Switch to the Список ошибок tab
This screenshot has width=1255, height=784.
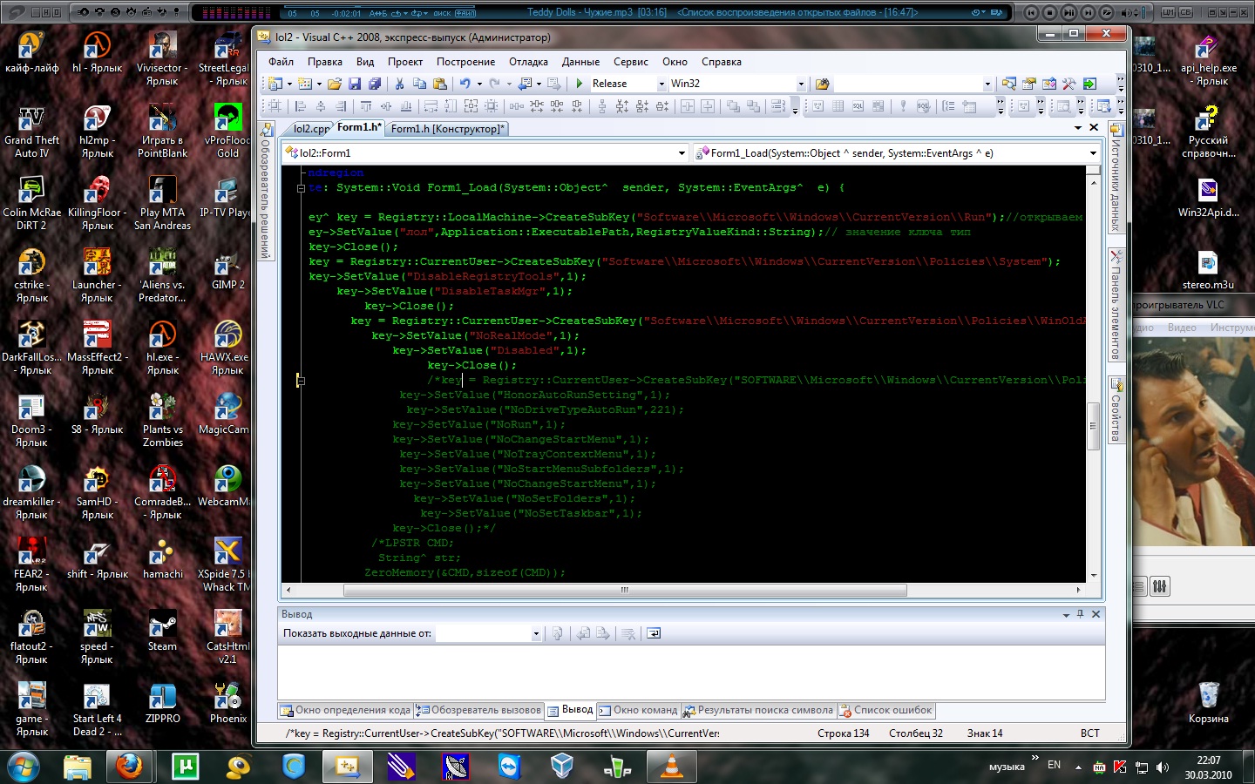[x=885, y=711]
